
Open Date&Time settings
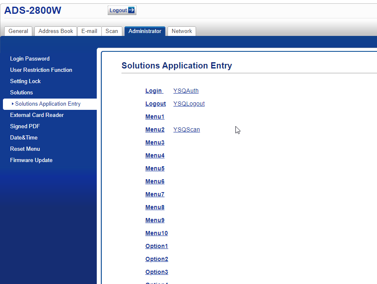point(24,138)
